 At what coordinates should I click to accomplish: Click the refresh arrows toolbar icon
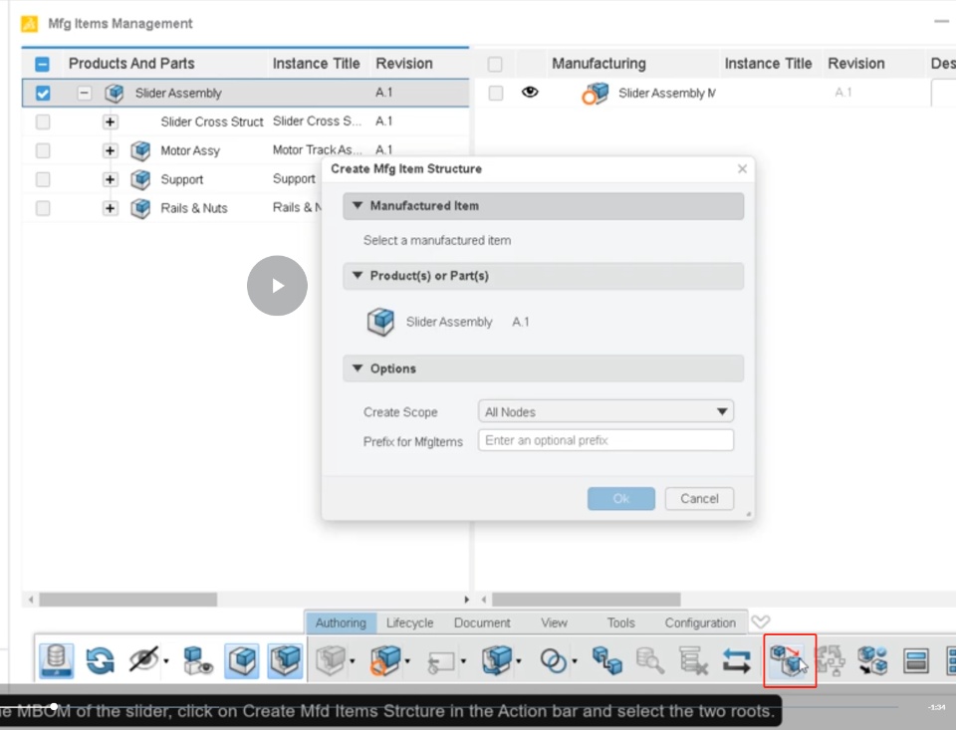pyautogui.click(x=100, y=661)
